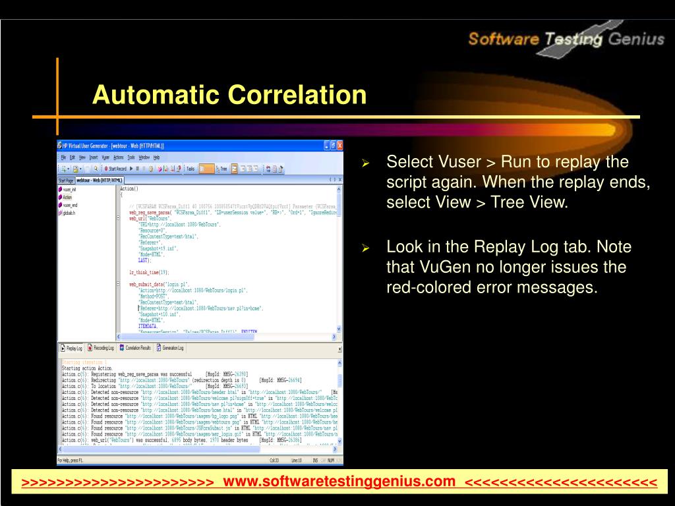Click the Tasks toolbar button

point(191,169)
